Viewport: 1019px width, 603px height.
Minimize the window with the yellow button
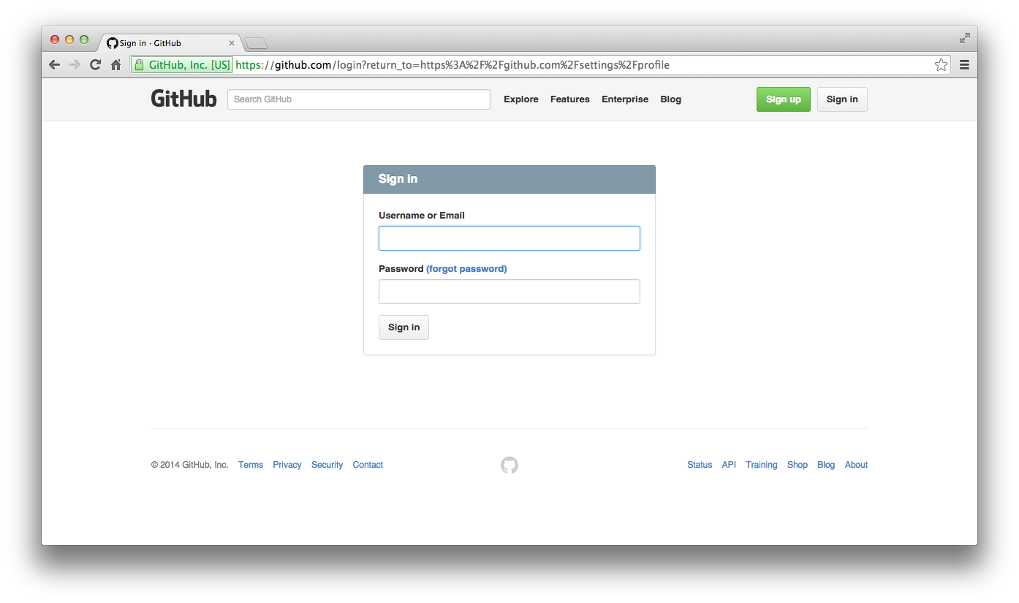tap(69, 39)
